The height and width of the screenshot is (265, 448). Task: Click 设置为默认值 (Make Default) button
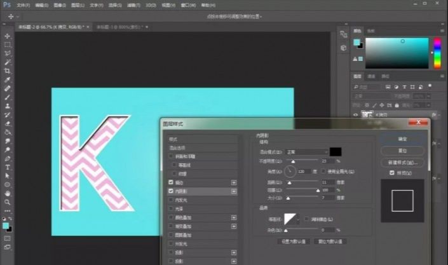click(x=294, y=241)
